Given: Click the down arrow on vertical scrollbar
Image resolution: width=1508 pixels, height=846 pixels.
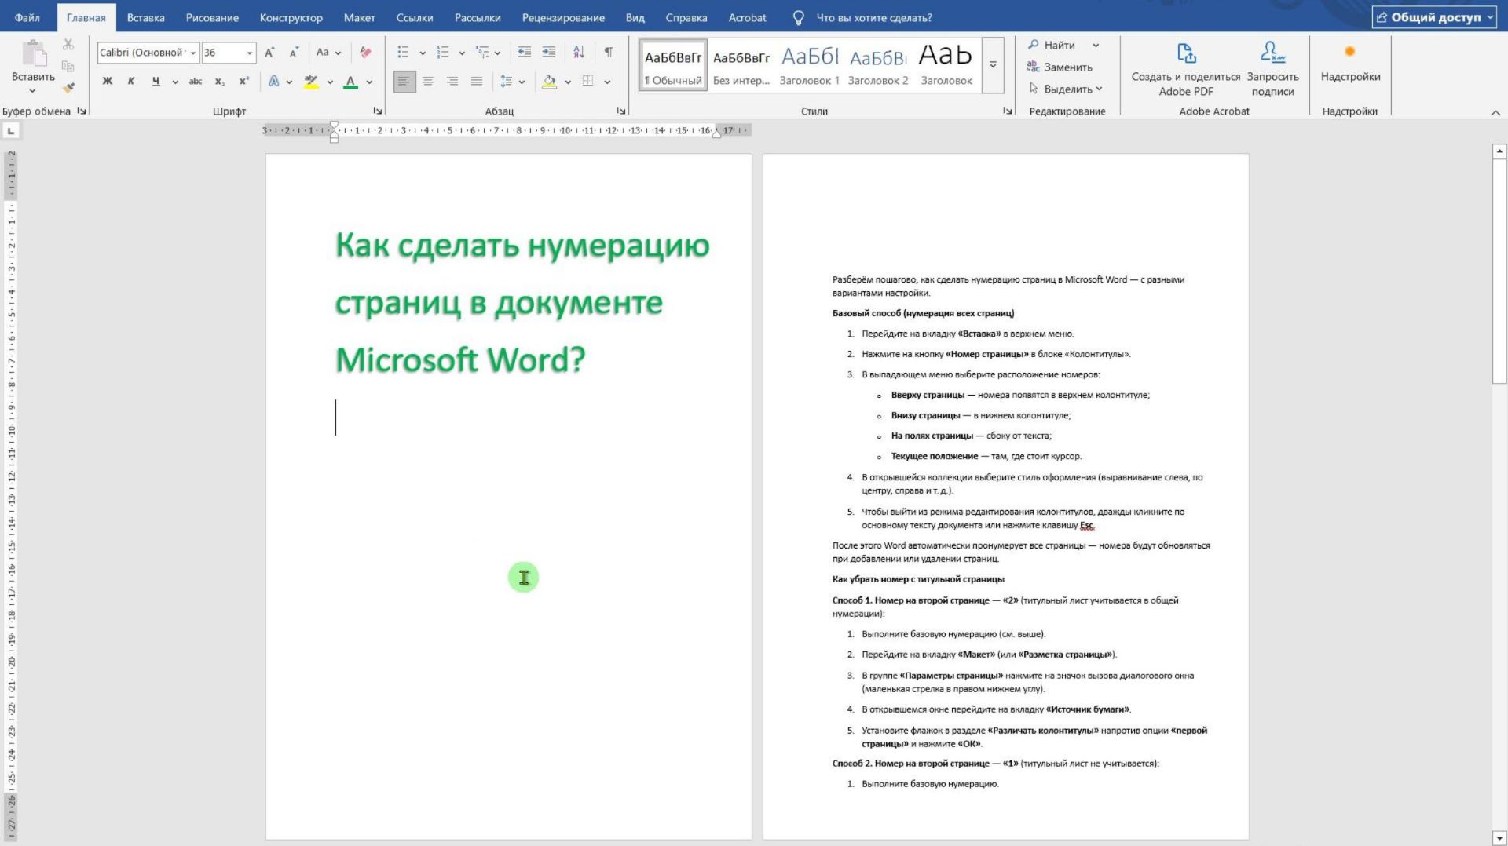Looking at the screenshot, I should pyautogui.click(x=1499, y=839).
